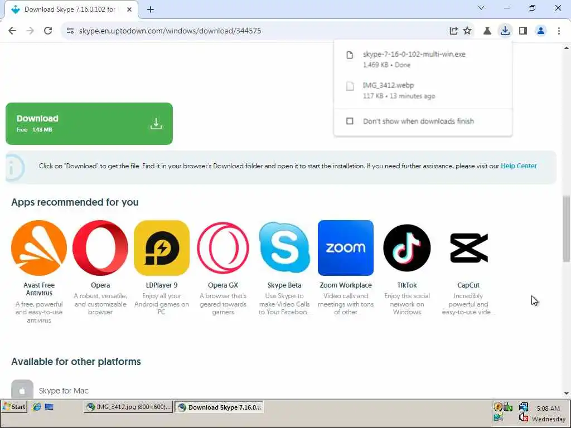
Task: Click the scrollbar down arrow
Action: (x=567, y=393)
